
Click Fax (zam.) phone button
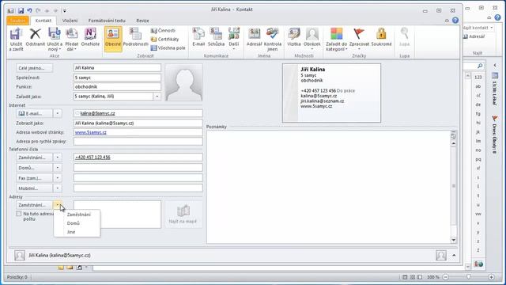(x=34, y=178)
